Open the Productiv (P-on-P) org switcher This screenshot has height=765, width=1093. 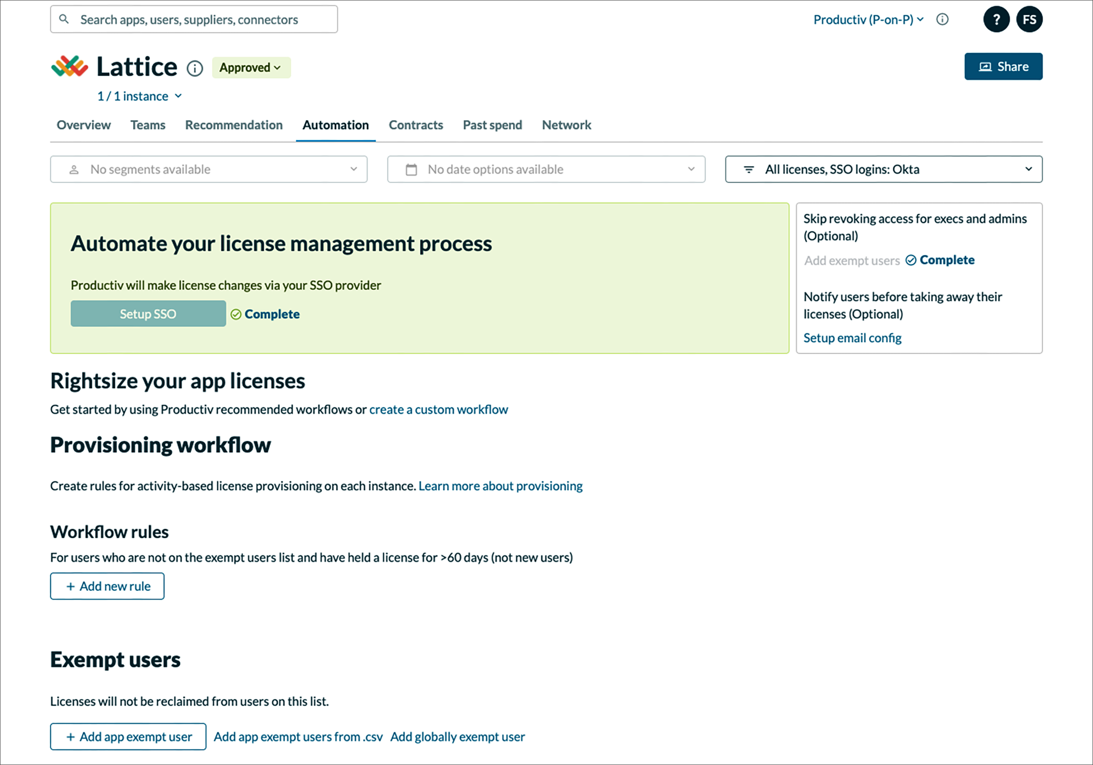pyautogui.click(x=868, y=19)
